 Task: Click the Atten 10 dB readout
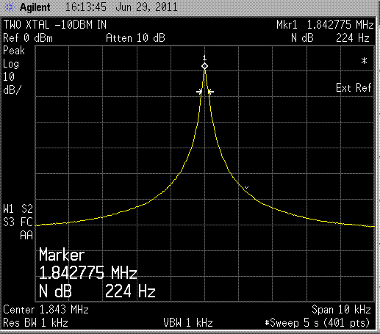tap(135, 38)
